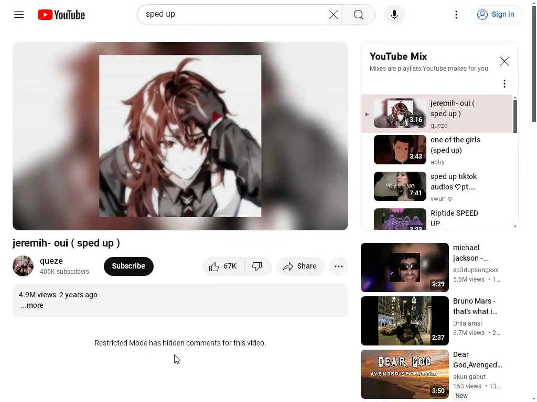Image resolution: width=537 pixels, height=402 pixels.
Task: Click the video title 'jeremih- oui ( sped up )'
Action: (66, 243)
